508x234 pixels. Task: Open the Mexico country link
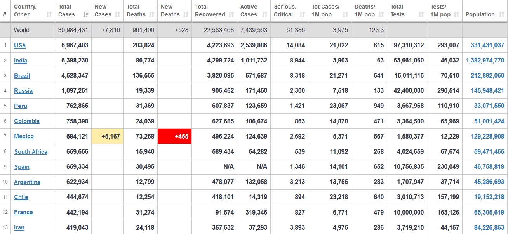[24, 136]
